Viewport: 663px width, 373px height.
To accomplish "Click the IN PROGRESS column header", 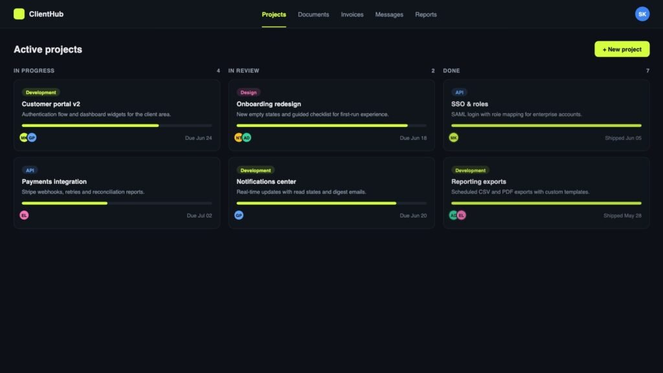I will point(34,71).
